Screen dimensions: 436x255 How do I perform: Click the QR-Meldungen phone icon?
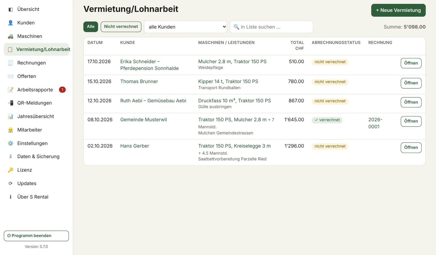tap(11, 103)
